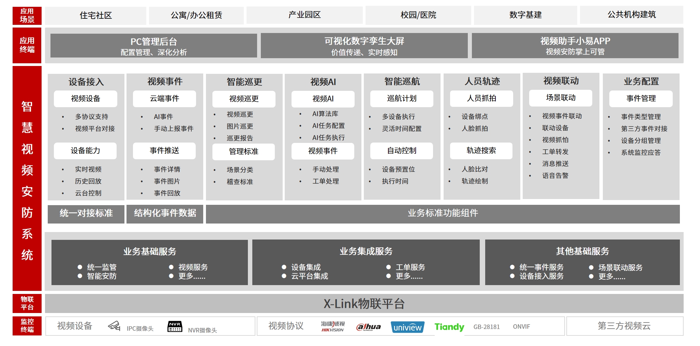Click the 视频助手小易APP block
The image size is (700, 346).
coord(575,46)
